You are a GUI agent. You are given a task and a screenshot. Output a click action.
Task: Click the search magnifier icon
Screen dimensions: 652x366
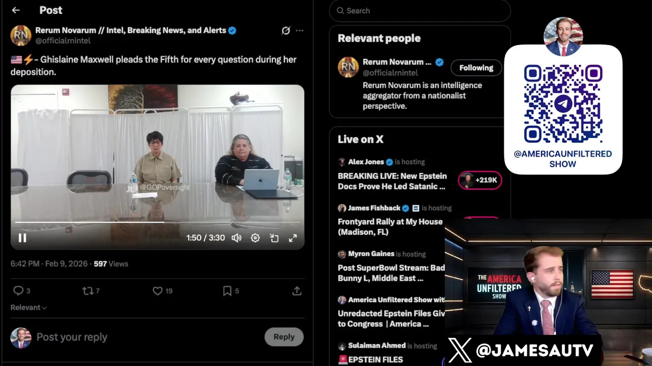pos(340,11)
